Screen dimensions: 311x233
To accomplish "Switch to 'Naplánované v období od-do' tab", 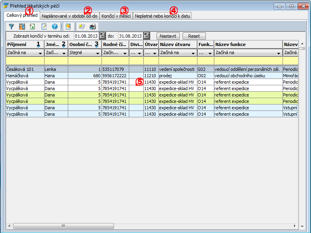I will tap(69, 16).
